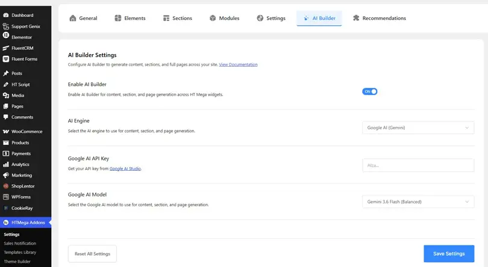Click the WPForms icon

[5, 197]
